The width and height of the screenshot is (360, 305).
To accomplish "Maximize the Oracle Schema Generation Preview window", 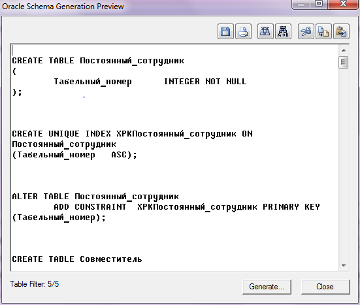I will click(x=319, y=4).
